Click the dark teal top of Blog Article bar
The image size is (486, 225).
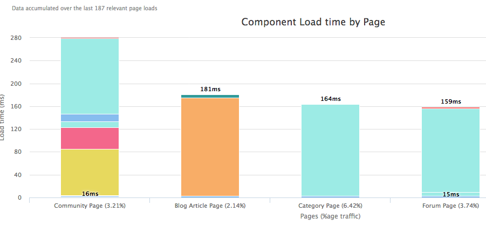tap(210, 96)
